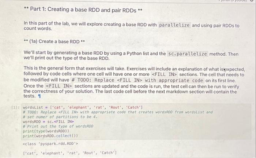This screenshot has width=256, height=158.
Task: Place the cursor in the "wordsList = ['cat', ..." code line
Action: point(83,107)
